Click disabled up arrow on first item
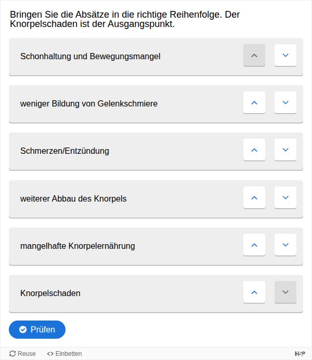This screenshot has height=360, width=312. [254, 55]
